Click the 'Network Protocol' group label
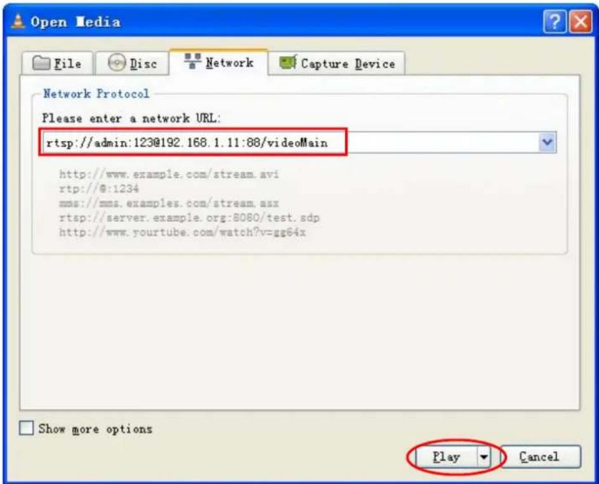This screenshot has width=599, height=484. point(97,93)
